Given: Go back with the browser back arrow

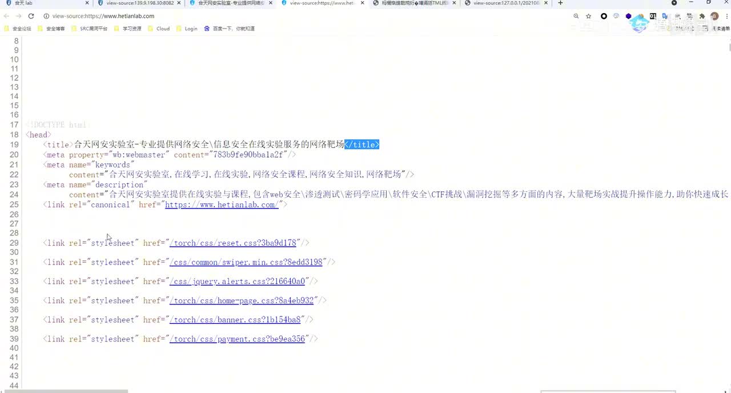Looking at the screenshot, I should click(7, 16).
